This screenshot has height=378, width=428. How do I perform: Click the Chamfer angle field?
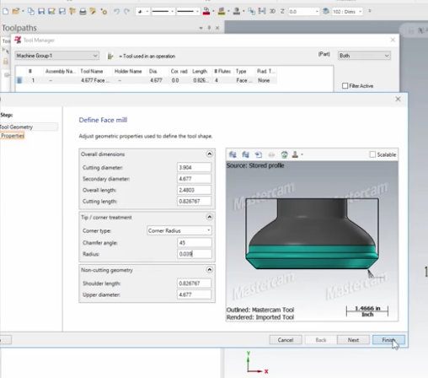click(194, 242)
